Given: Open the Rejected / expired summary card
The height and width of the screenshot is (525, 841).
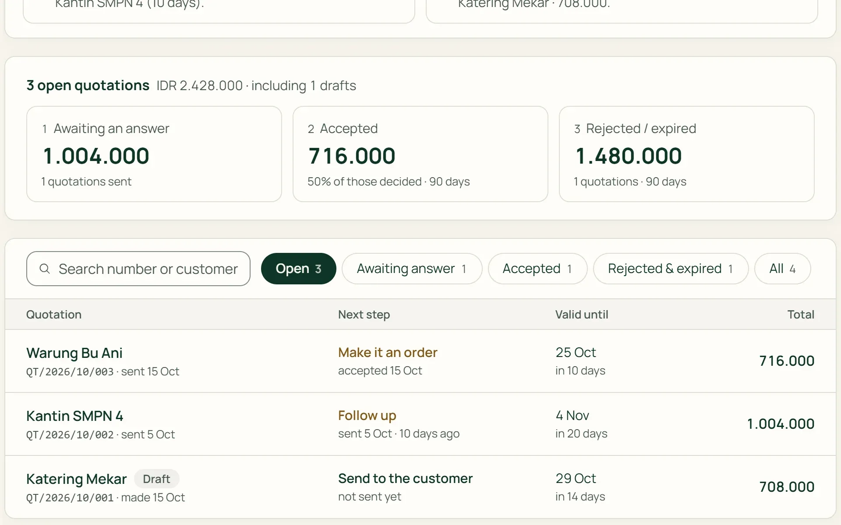Looking at the screenshot, I should (687, 154).
